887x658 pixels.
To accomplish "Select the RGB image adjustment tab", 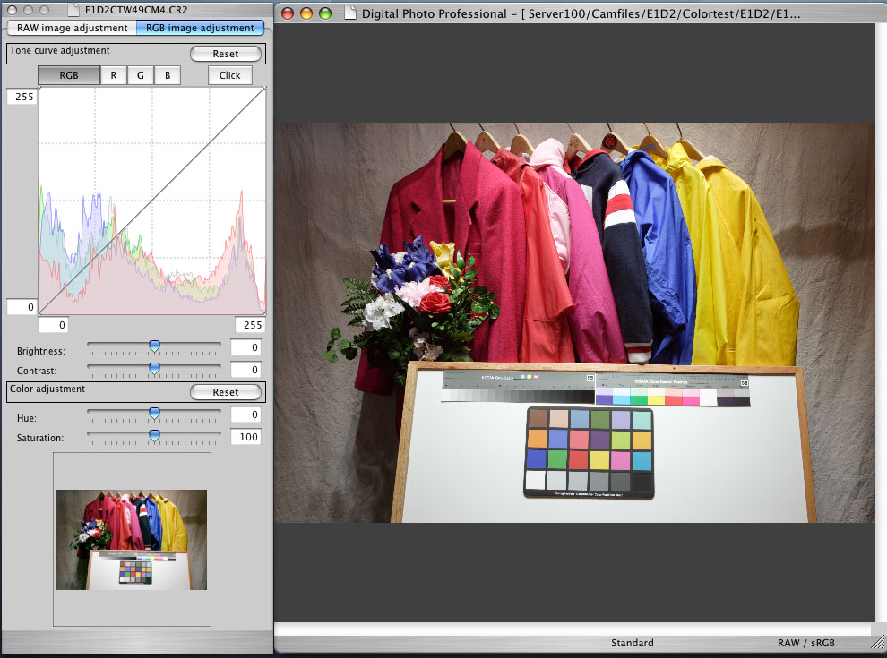I will (200, 28).
